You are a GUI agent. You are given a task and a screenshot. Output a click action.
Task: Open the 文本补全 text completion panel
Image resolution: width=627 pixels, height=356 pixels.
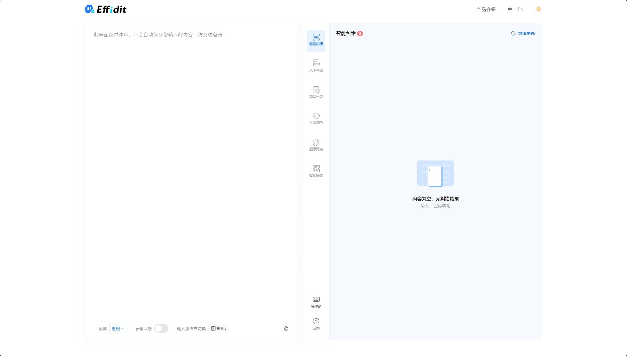[316, 65]
